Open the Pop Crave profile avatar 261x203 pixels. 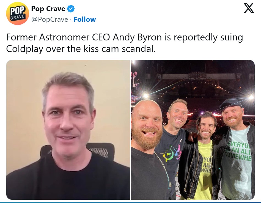click(18, 13)
